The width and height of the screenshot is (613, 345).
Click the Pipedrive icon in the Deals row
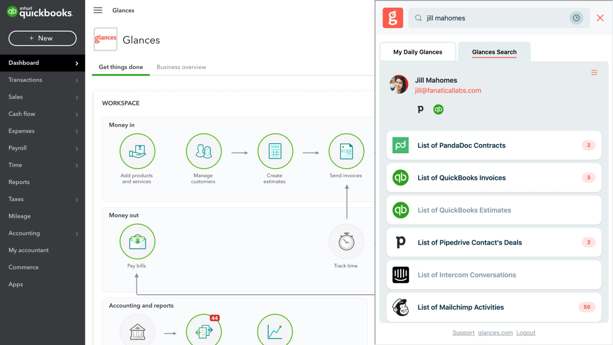click(x=400, y=242)
